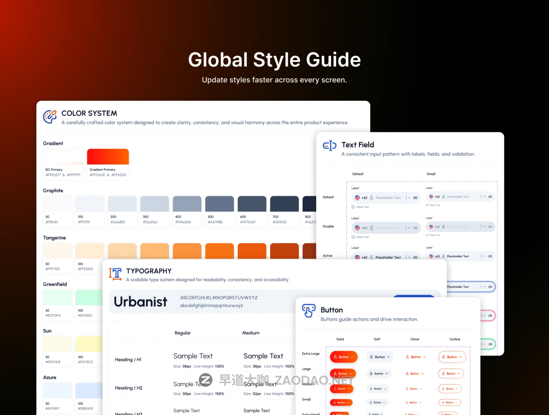Image resolution: width=549 pixels, height=415 pixels.
Task: Click the Small column header in Text Field panel
Action: click(x=431, y=174)
